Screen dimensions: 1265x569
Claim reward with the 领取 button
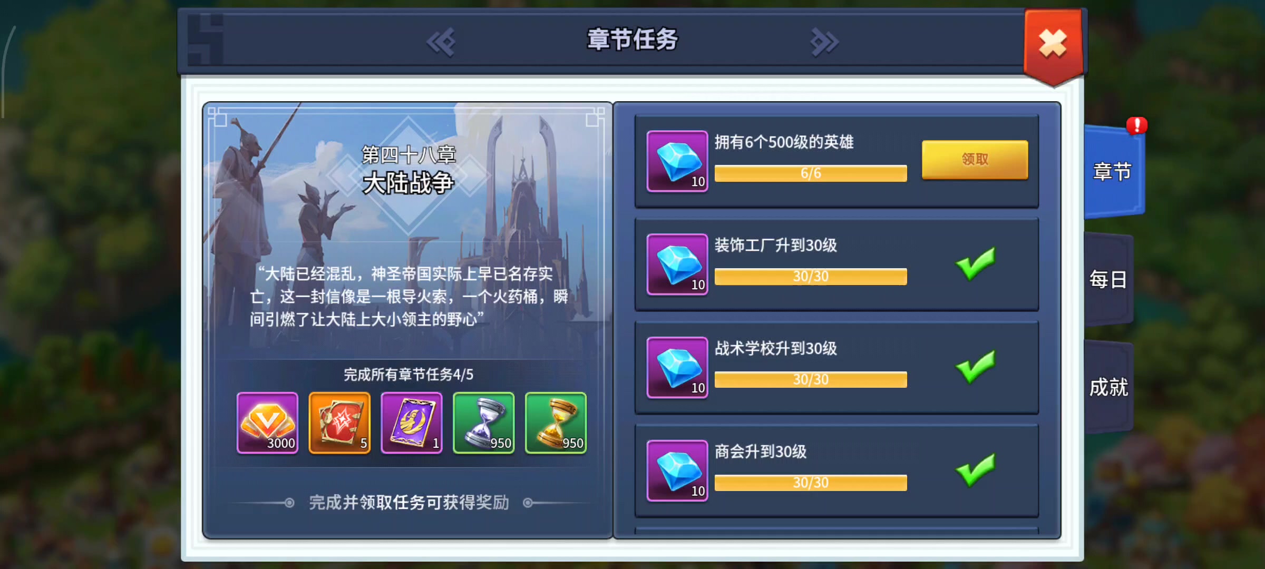[975, 160]
